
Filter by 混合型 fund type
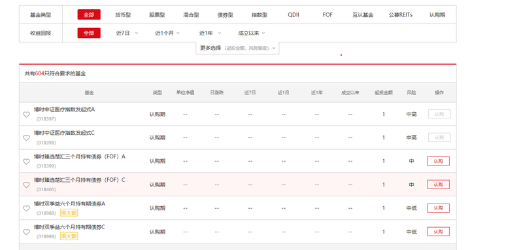point(191,14)
